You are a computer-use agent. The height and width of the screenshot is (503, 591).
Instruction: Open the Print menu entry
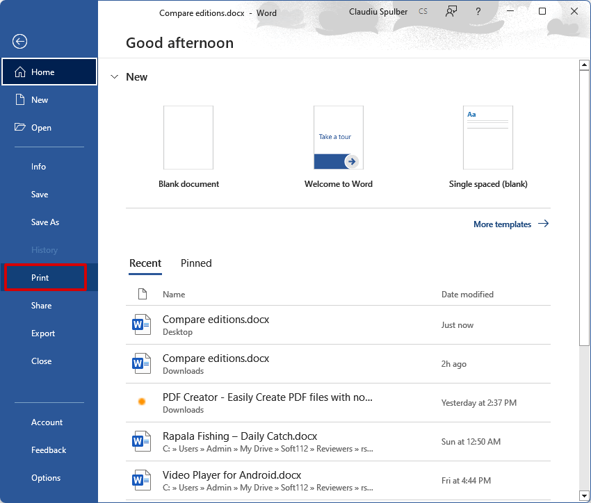[38, 277]
